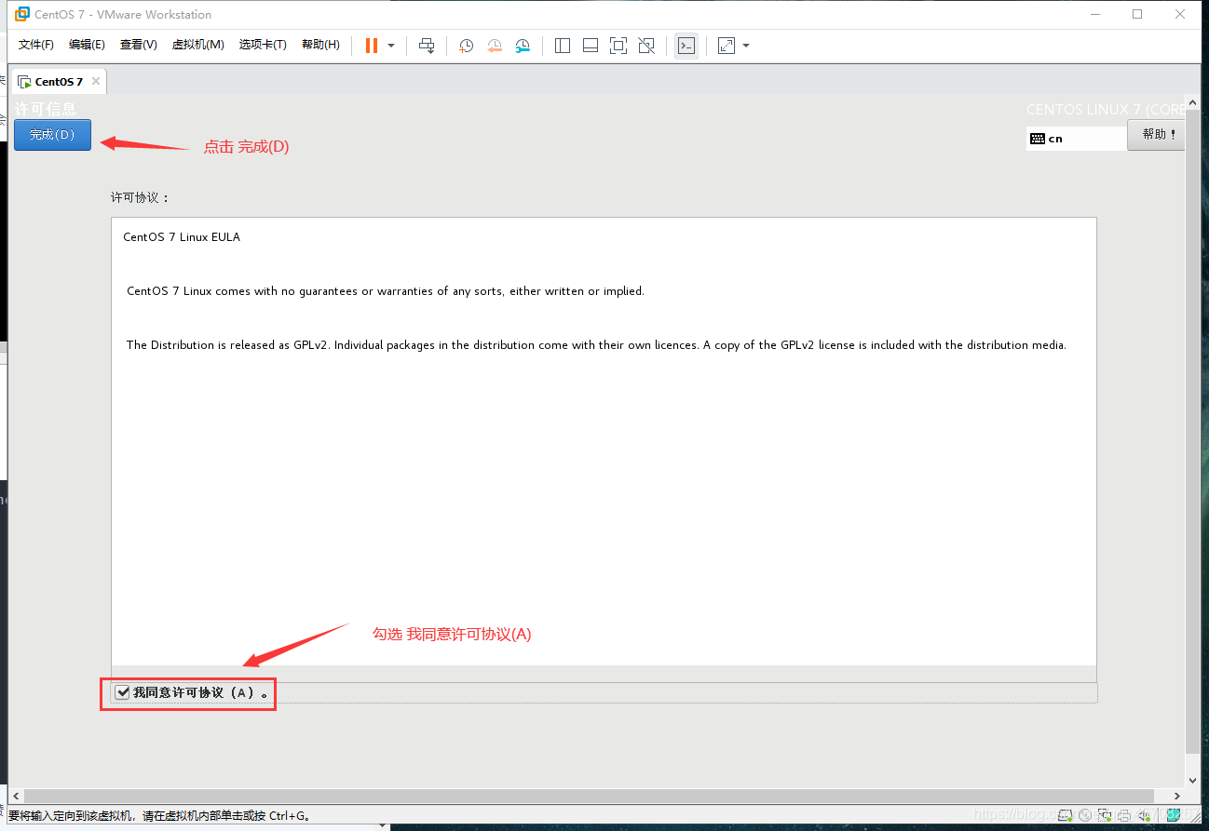This screenshot has width=1209, height=831.
Task: Click the 'comes with no guarantees' license sentence
Action: 386,291
